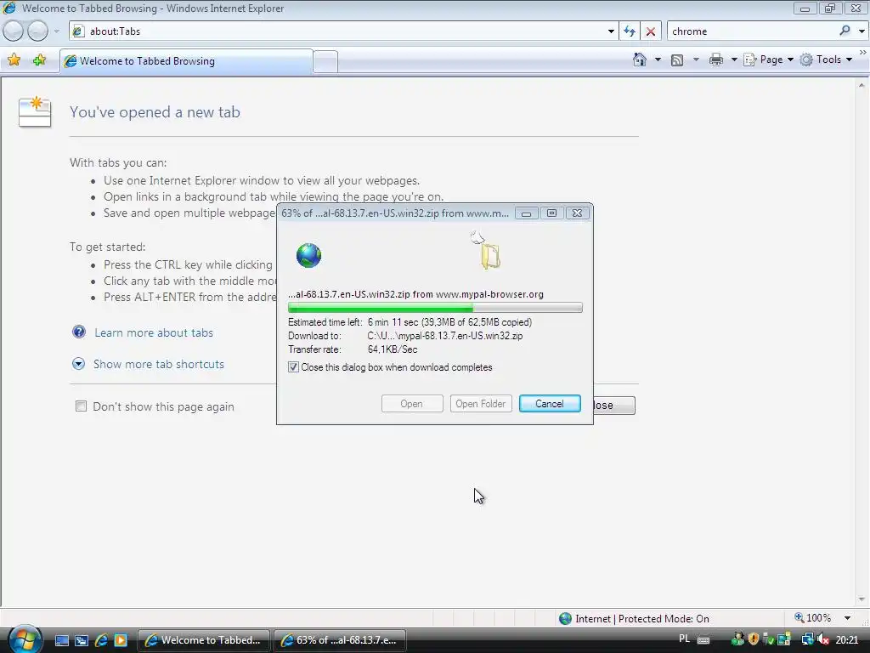Click the muted volume tray icon

tap(822, 639)
